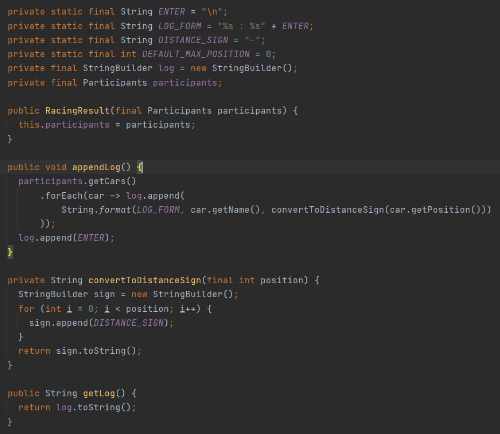Click sign.append(DISTANCE_SIGN) statement
Screen dimensions: 500x434
101,323
